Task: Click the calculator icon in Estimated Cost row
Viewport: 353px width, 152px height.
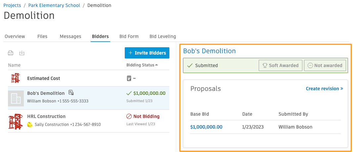Action: [129, 78]
